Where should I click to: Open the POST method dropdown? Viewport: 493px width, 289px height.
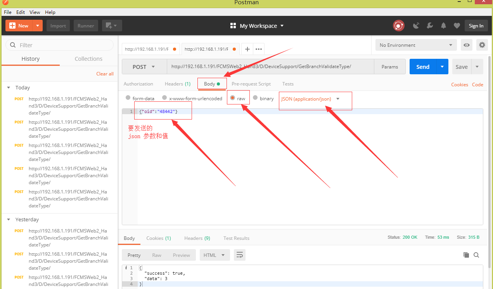coord(144,67)
